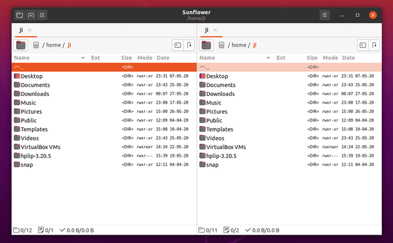
Task: Select Music folder in right pane
Action: [290, 103]
